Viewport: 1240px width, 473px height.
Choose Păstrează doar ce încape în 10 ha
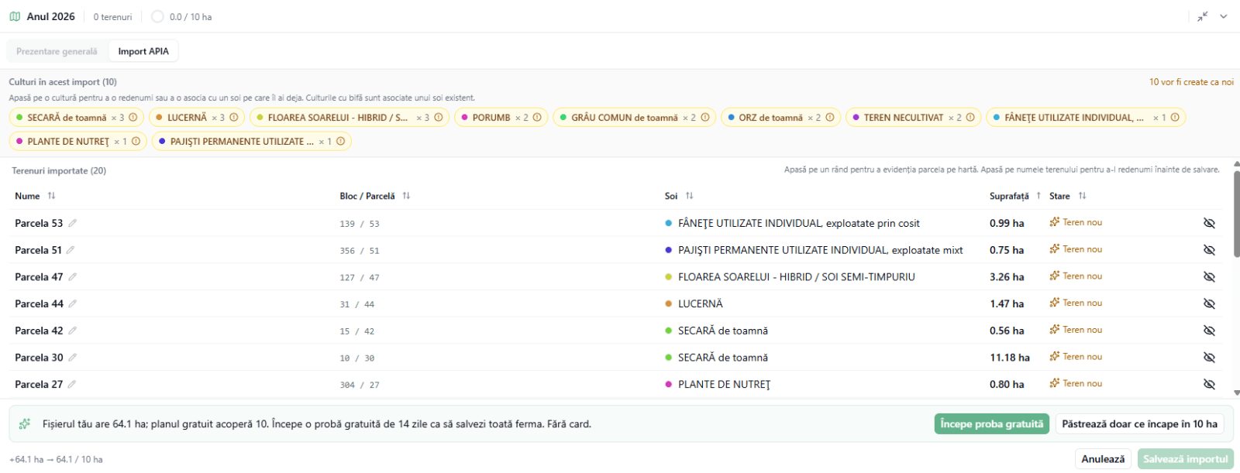[x=1139, y=424]
